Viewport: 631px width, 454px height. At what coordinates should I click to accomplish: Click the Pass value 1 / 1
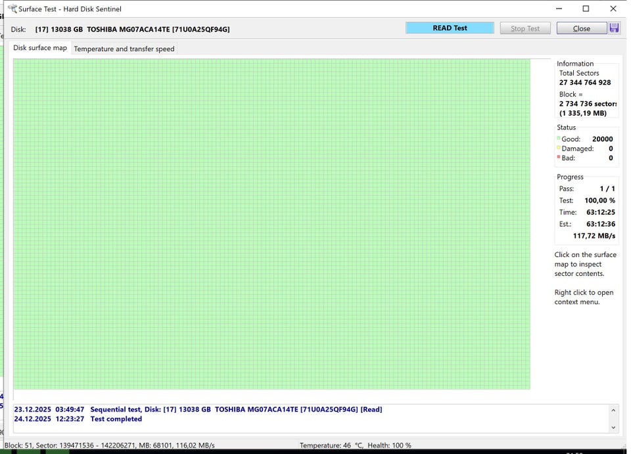point(607,189)
